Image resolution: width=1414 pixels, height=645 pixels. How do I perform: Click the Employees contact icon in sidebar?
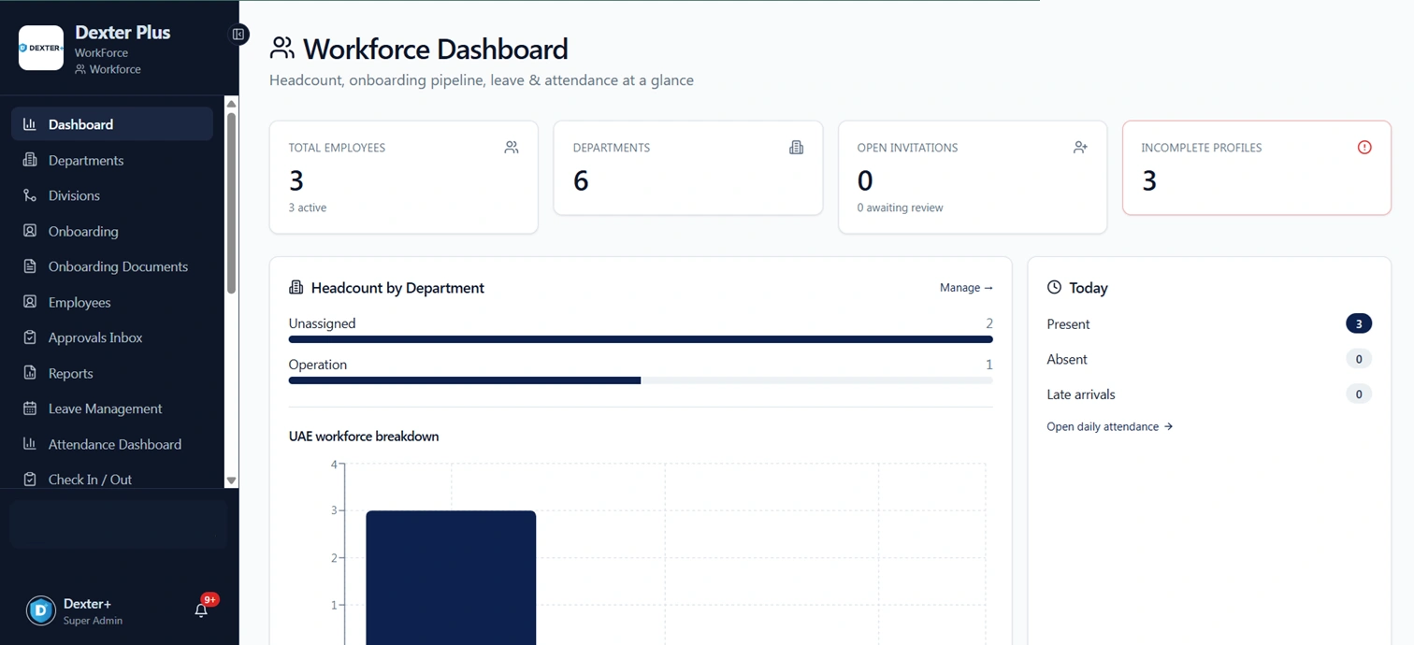30,302
